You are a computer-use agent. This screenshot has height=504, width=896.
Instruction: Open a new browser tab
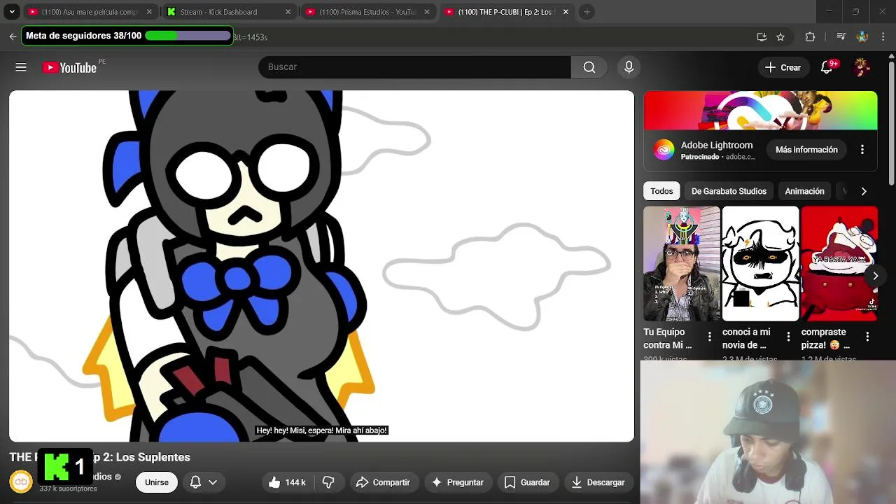587,12
